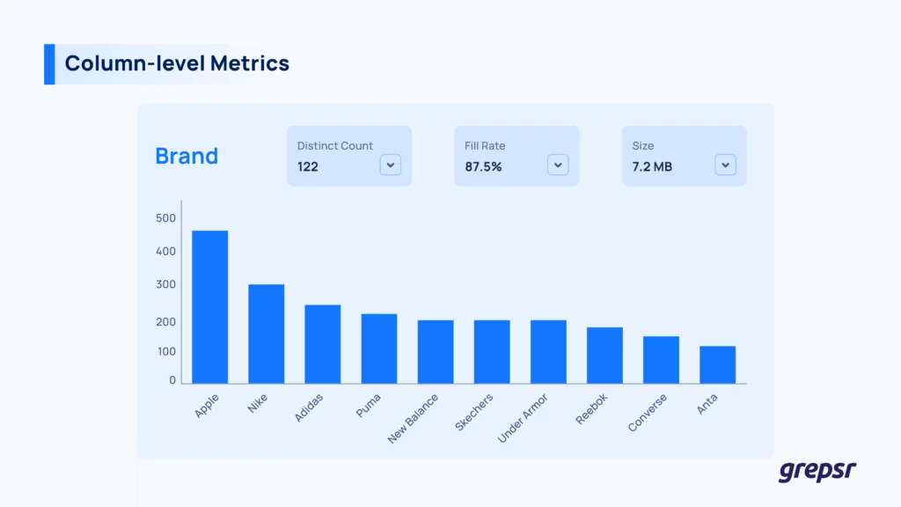Select the Nike bar
The height and width of the screenshot is (507, 901).
(266, 334)
